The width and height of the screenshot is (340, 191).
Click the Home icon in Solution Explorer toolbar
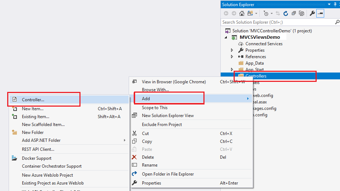coord(242,13)
